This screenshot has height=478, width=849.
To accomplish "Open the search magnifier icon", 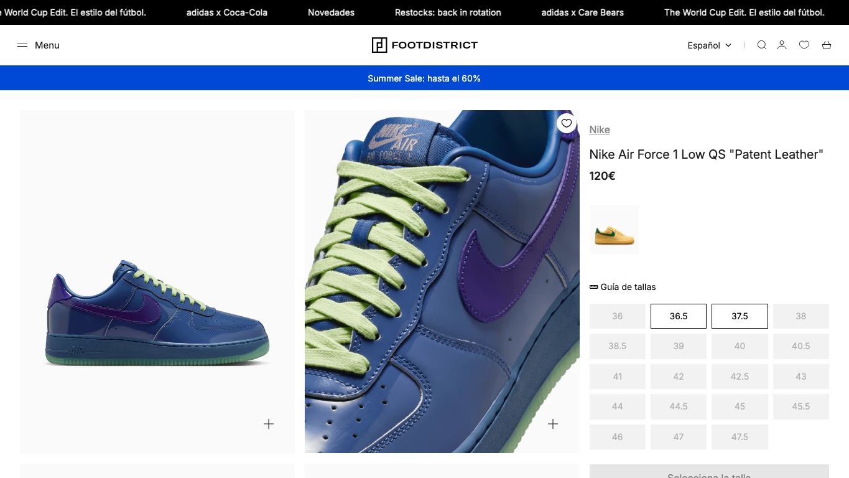I will tap(762, 45).
